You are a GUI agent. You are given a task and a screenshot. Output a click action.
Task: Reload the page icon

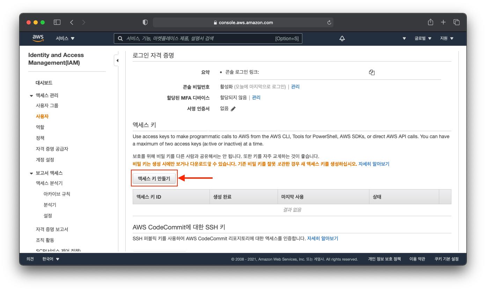(329, 22)
